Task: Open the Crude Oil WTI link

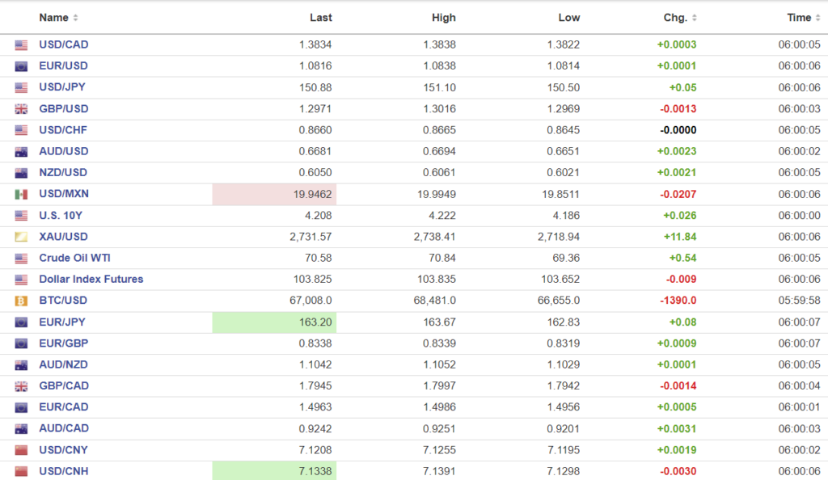Action: tap(74, 258)
